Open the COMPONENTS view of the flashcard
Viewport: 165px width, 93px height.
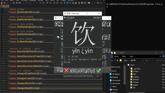82,71
